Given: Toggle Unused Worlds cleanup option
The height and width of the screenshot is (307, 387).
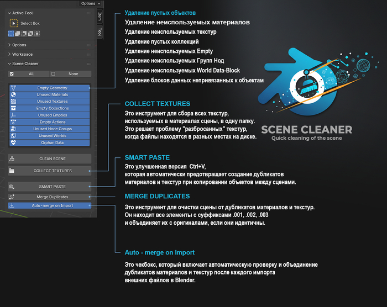Looking at the screenshot, I should pyautogui.click(x=50, y=136).
